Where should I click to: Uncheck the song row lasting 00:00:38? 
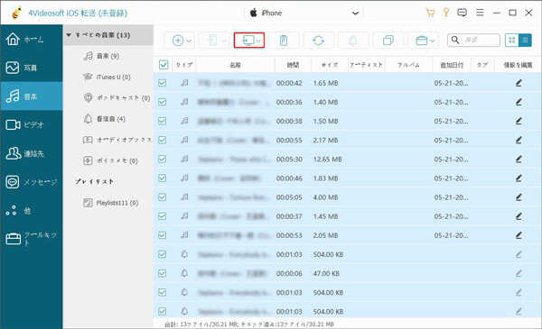(162, 121)
